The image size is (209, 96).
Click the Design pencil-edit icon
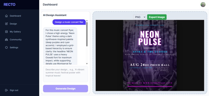click(x=6, y=24)
